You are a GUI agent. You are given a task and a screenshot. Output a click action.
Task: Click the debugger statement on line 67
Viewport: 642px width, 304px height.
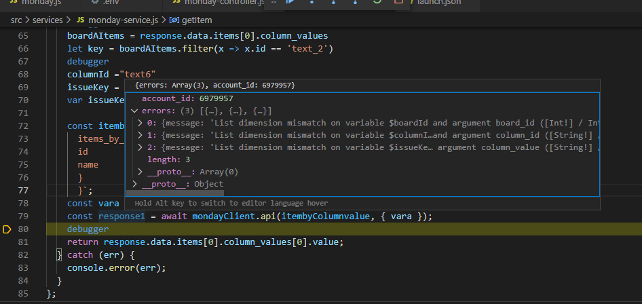[x=88, y=61]
